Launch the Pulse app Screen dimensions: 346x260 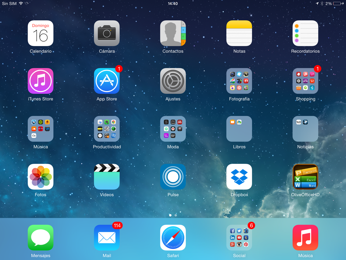click(x=173, y=177)
